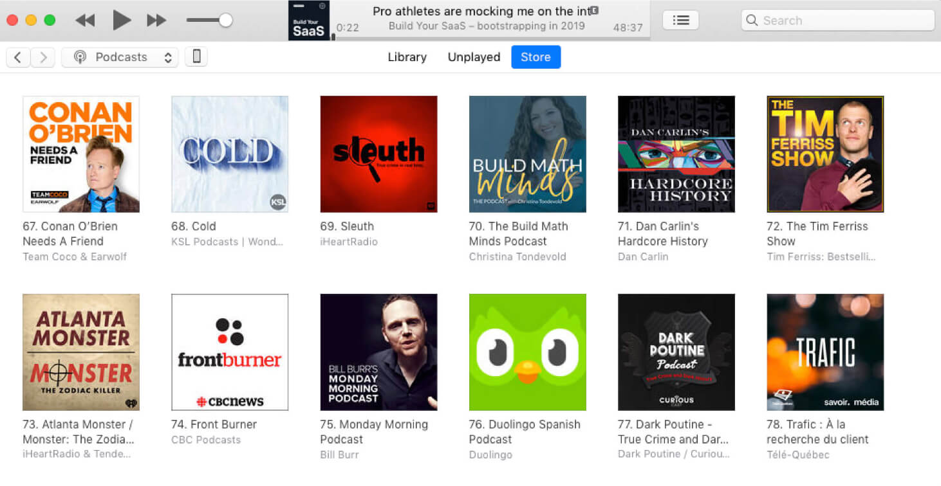
Task: Click the iPhone device icon
Action: [196, 57]
